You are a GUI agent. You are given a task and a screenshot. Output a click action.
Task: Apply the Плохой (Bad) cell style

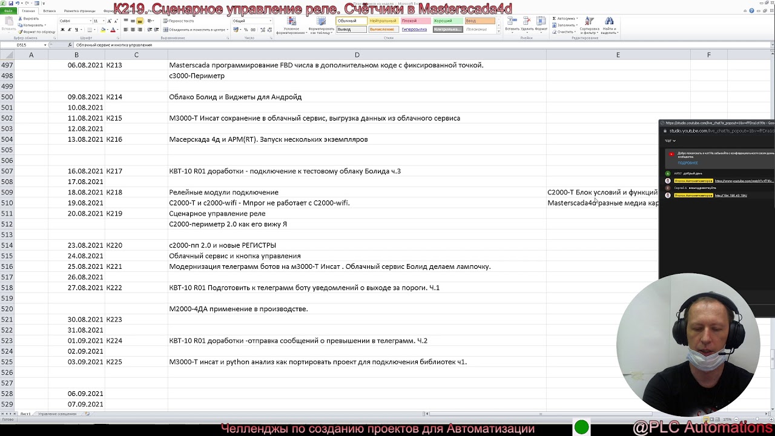coord(415,21)
